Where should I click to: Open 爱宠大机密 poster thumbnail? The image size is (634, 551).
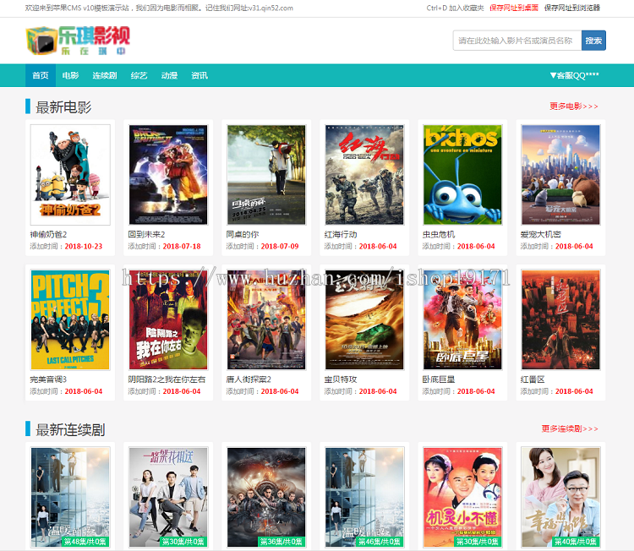560,175
